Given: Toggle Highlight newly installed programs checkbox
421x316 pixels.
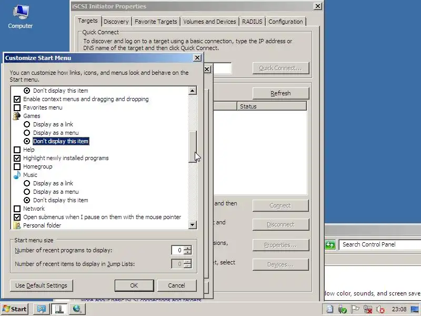Looking at the screenshot, I should pos(17,158).
